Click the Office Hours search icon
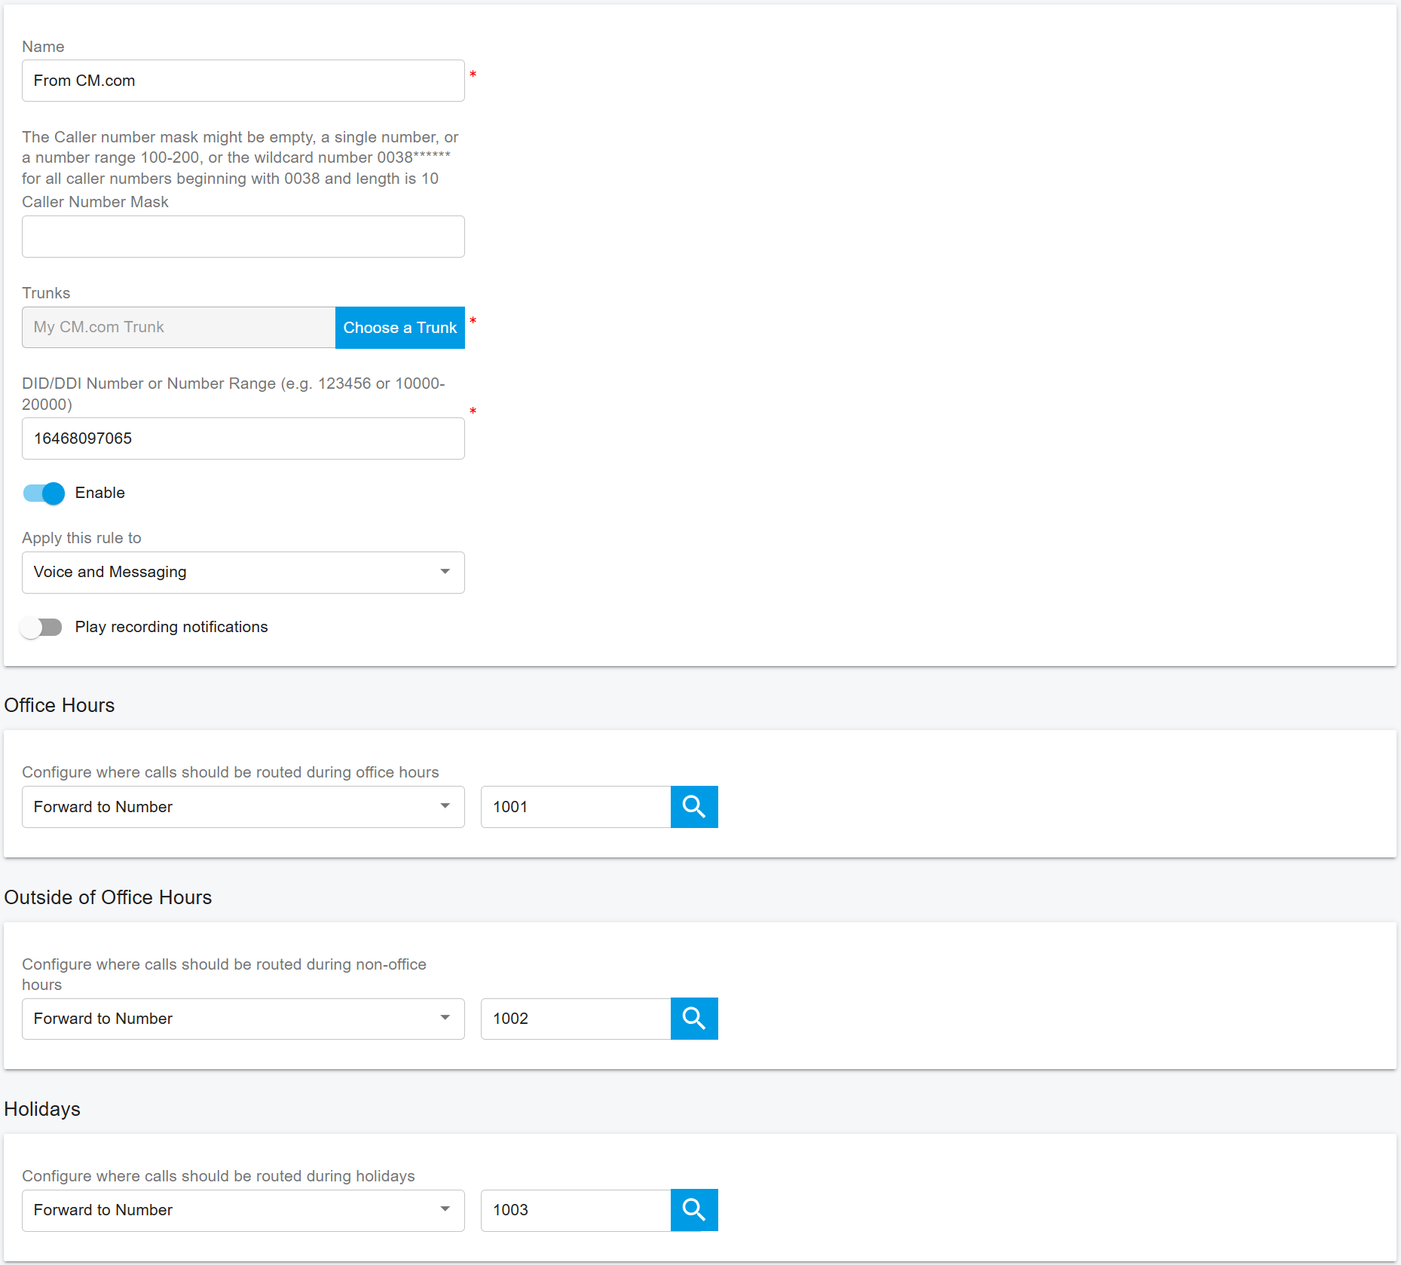 pos(693,807)
